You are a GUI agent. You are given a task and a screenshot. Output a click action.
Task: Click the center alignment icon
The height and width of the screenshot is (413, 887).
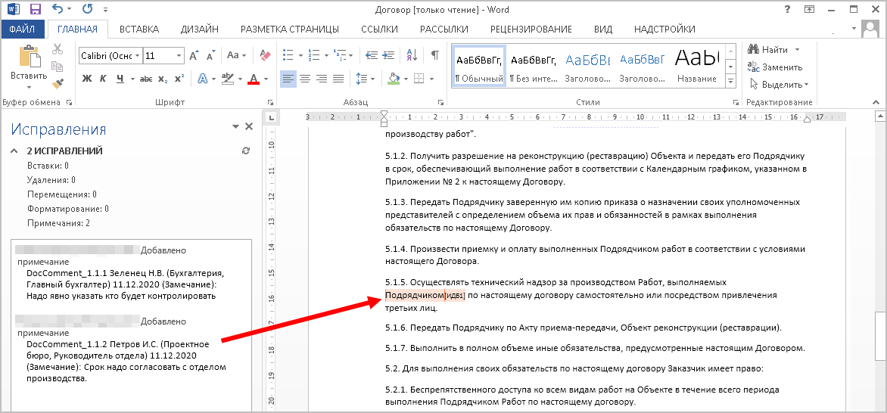(304, 79)
